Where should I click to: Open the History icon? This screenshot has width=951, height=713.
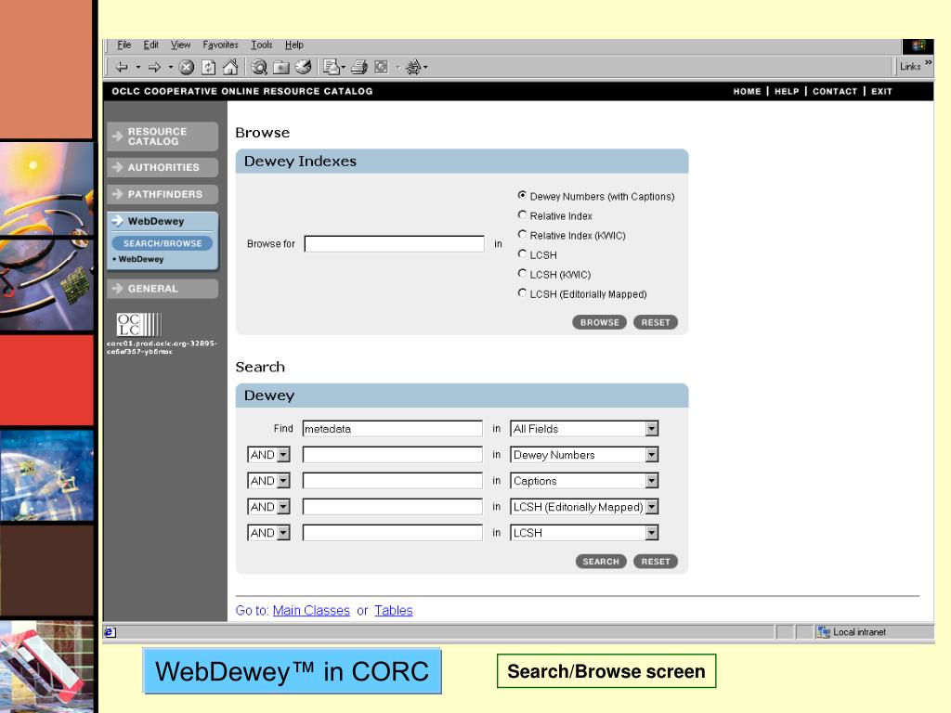304,67
